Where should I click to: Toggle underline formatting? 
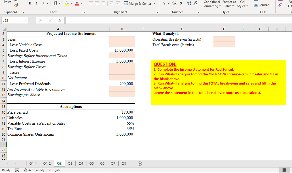click(x=42, y=3)
